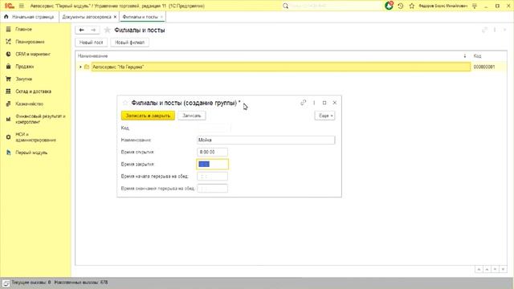This screenshot has width=514, height=289.
Task: Add dialog form to favorites star
Action: (125, 103)
